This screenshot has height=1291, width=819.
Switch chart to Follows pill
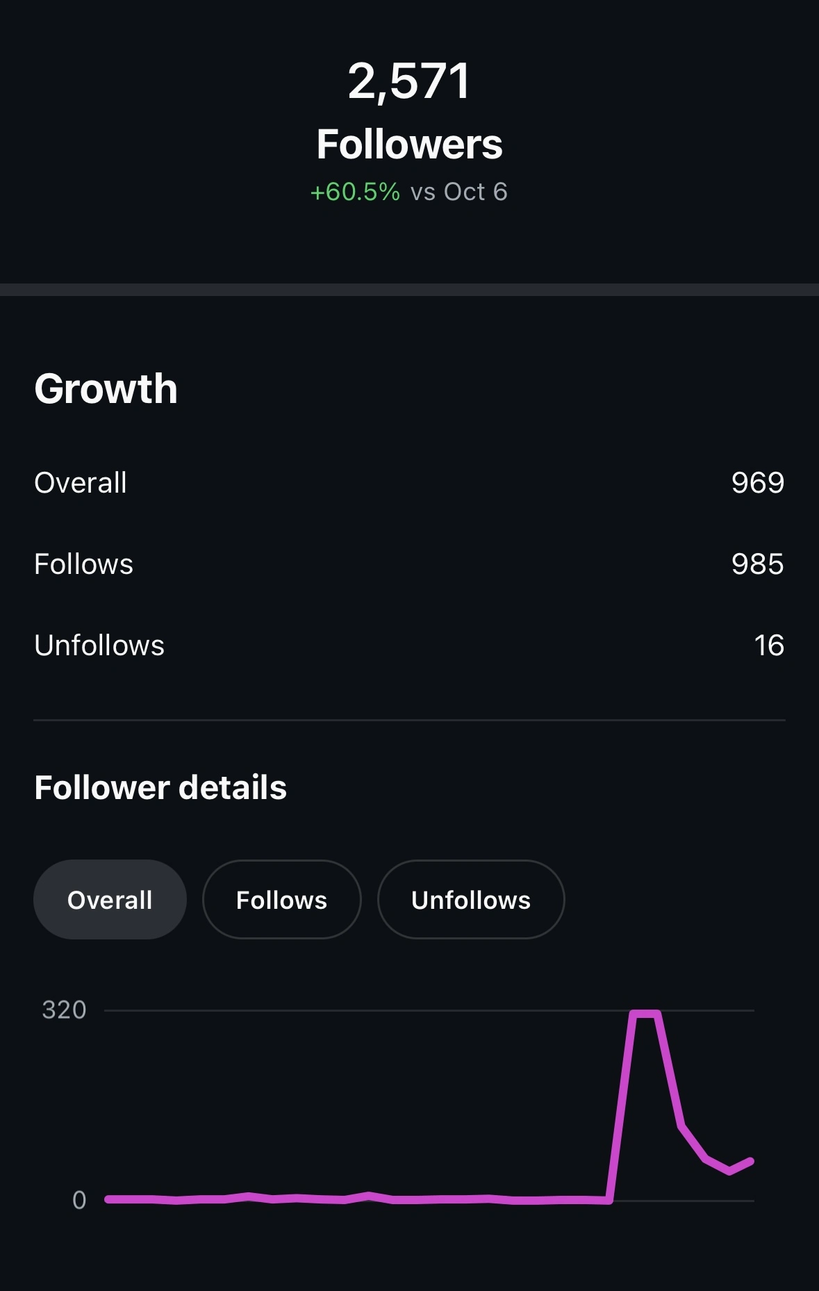point(281,900)
